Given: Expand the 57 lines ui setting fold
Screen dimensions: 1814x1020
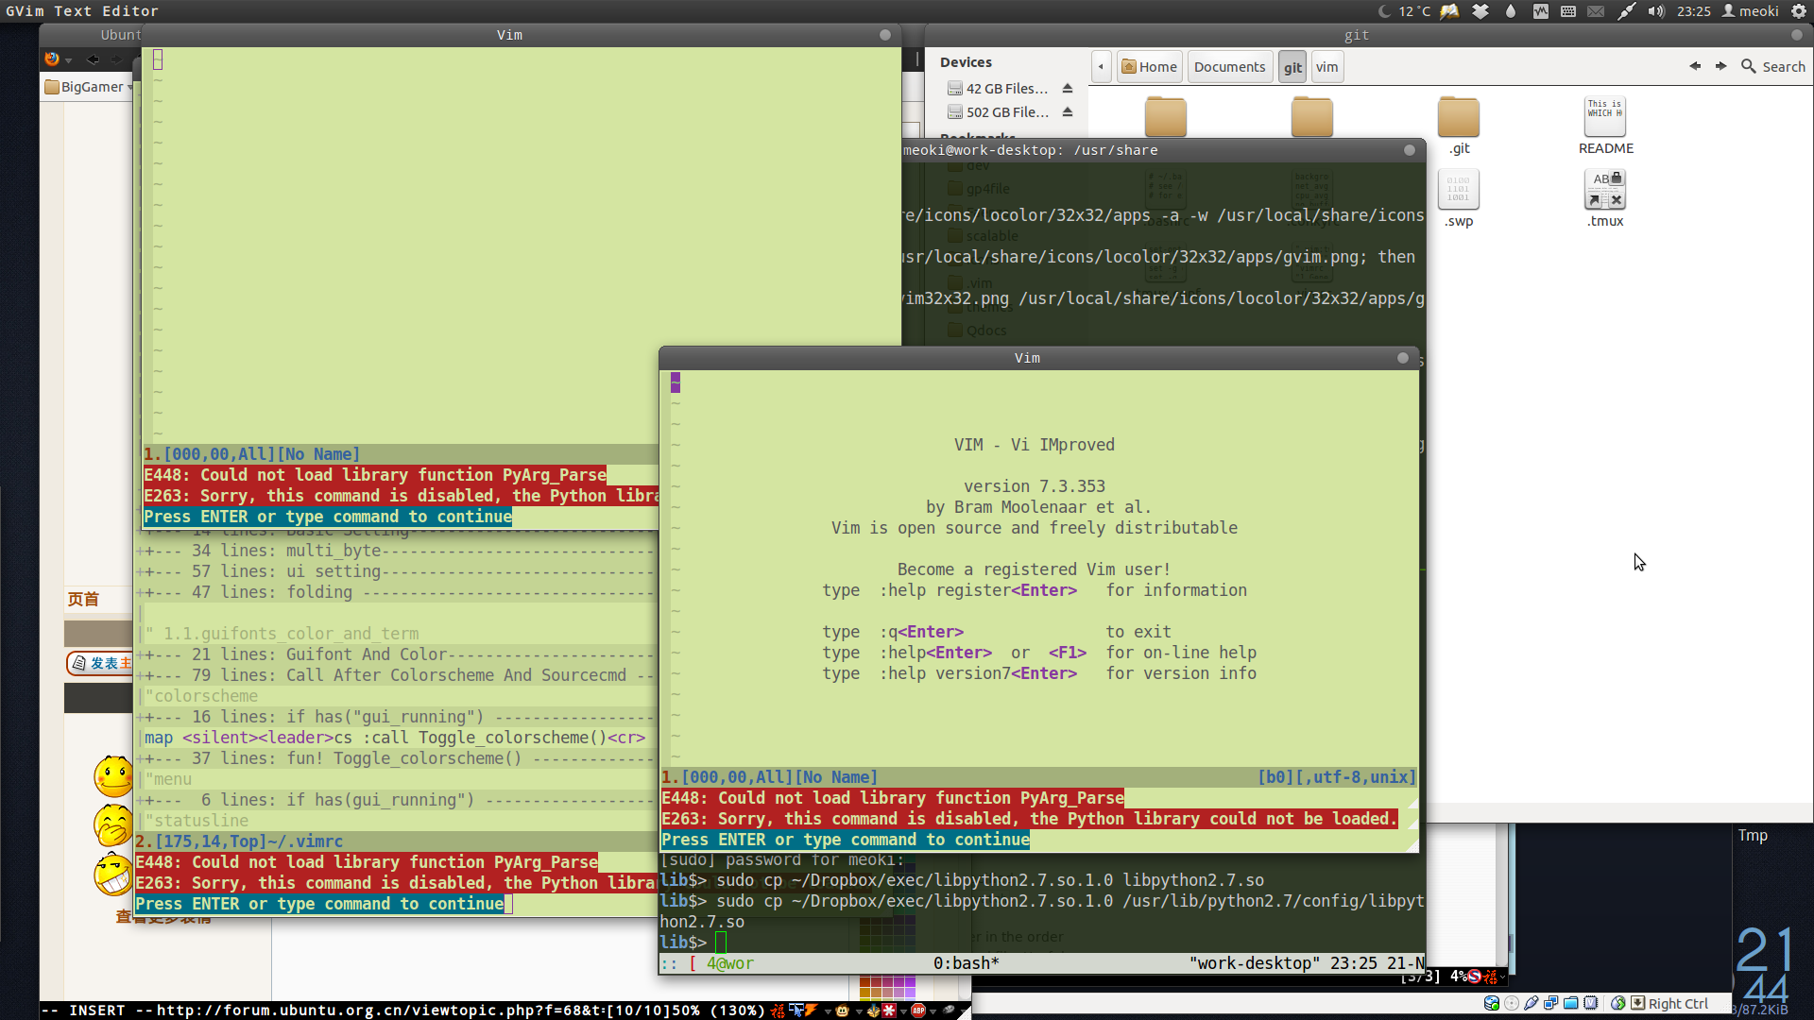Looking at the screenshot, I should 396,570.
